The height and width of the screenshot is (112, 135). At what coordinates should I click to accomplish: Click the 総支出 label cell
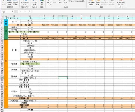[24, 107]
